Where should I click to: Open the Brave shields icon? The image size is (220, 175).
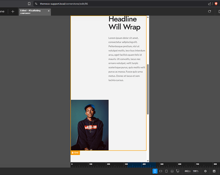[x=216, y=3]
